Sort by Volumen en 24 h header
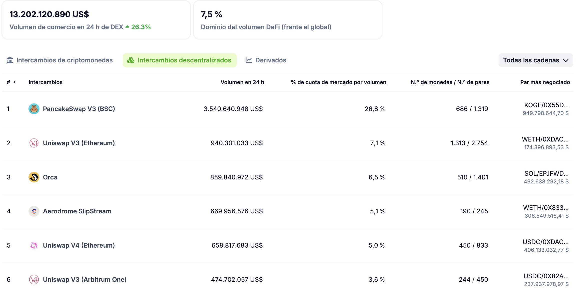Image resolution: width=583 pixels, height=295 pixels. 242,82
